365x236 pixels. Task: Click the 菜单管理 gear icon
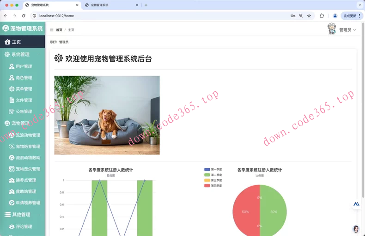[x=12, y=89]
